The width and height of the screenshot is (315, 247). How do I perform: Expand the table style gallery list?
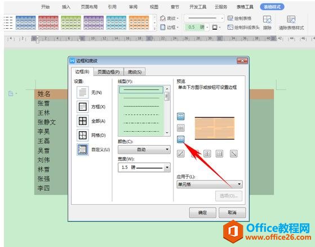[x=154, y=29]
